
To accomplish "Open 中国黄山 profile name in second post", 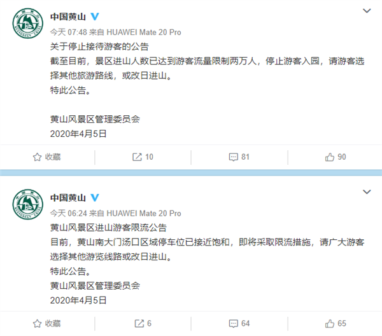I will pyautogui.click(x=68, y=197).
